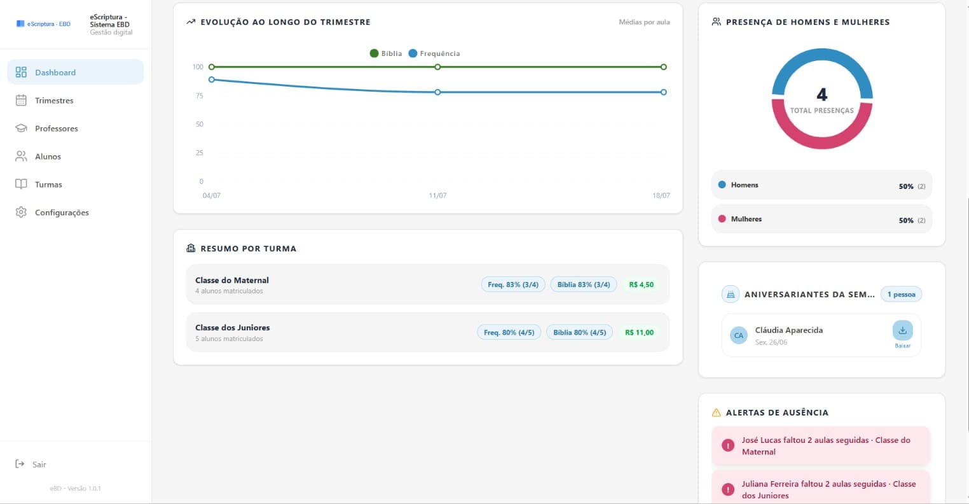Click the trend icon beside Evolução ao Longo do Trimestre
The width and height of the screenshot is (969, 504).
tap(191, 22)
